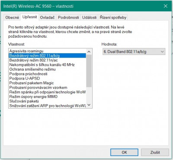Switch to the Obecné tab

pos(12,18)
